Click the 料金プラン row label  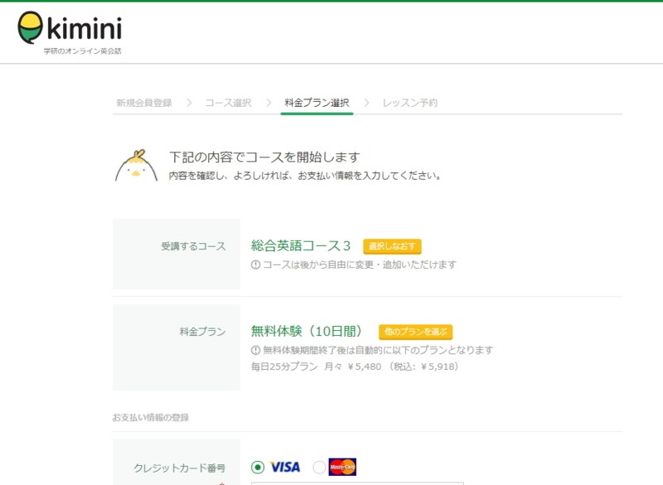click(x=202, y=332)
